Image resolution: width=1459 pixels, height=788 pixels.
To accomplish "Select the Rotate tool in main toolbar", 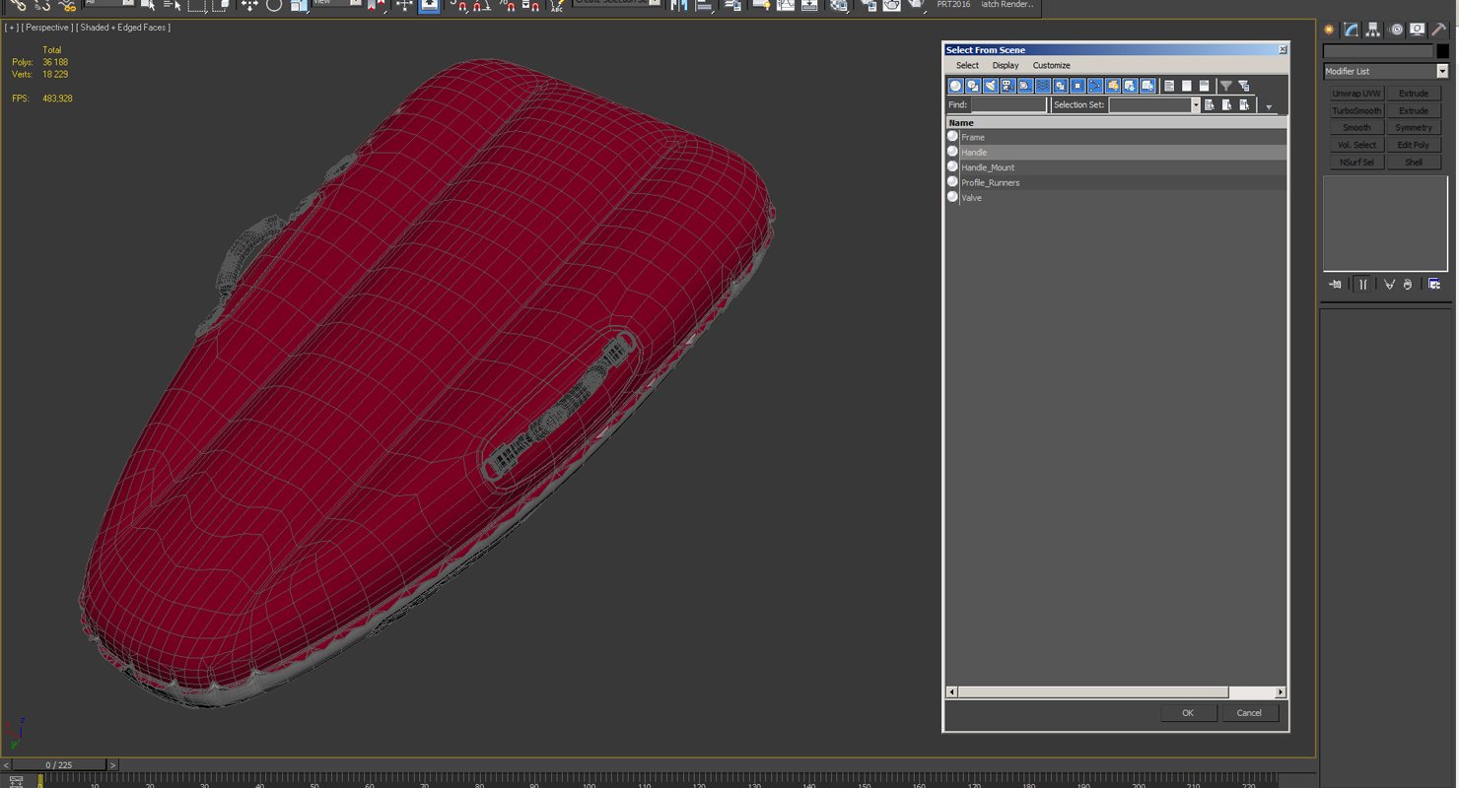I will pyautogui.click(x=274, y=5).
